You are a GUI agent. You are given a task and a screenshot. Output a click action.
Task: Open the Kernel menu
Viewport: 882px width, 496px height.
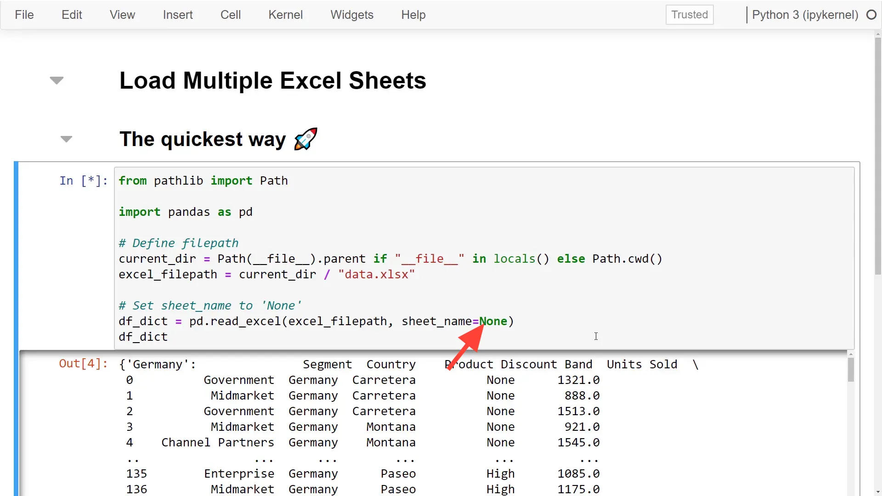[285, 15]
